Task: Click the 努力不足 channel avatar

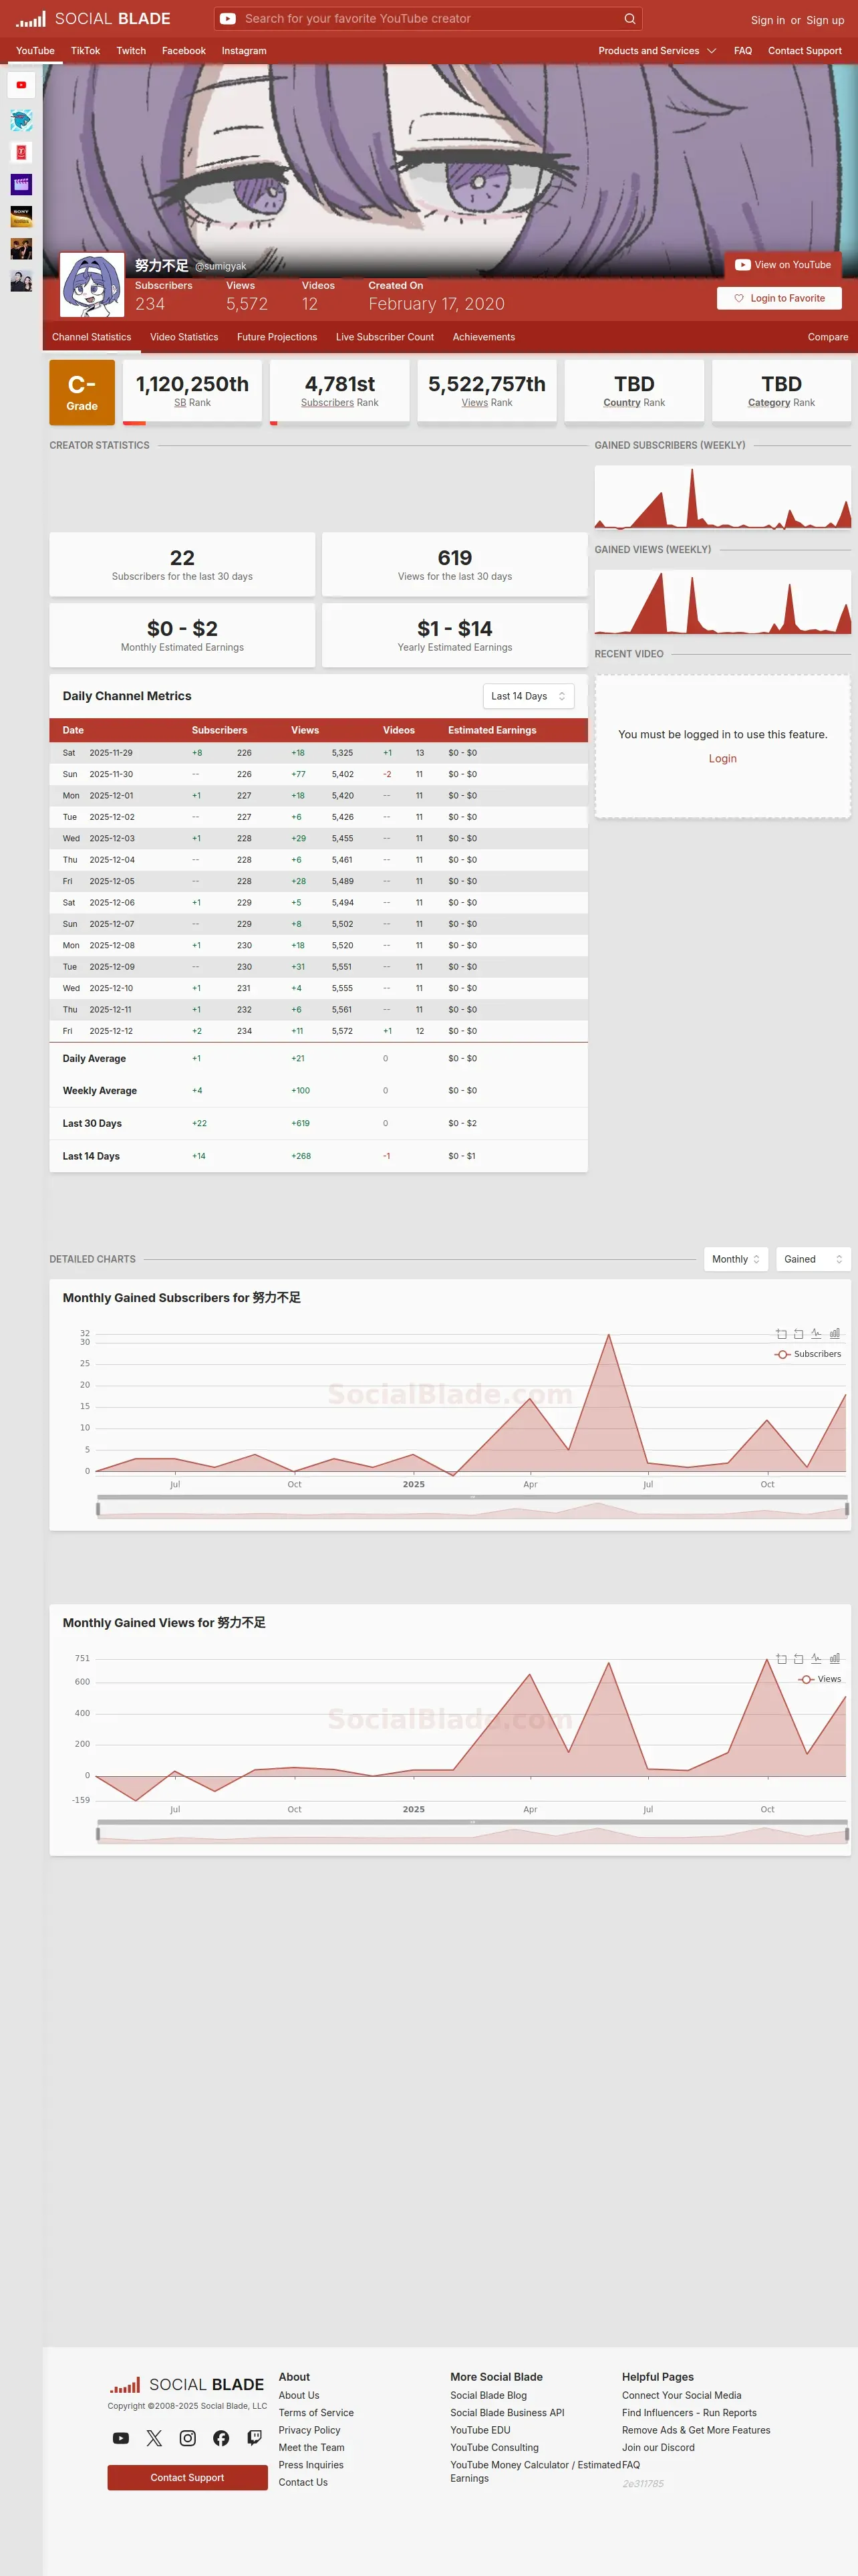Action: (92, 285)
